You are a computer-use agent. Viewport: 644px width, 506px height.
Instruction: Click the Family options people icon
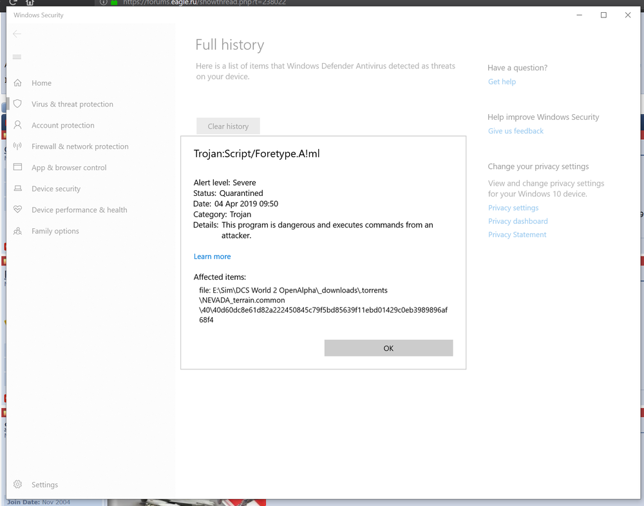click(17, 231)
